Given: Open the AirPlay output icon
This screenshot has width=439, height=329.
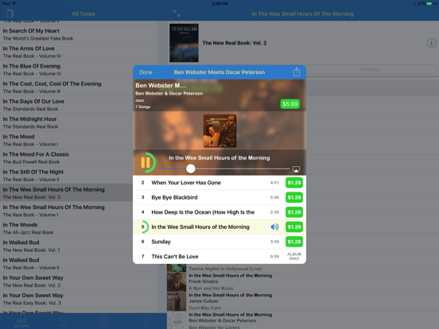Looking at the screenshot, I should point(296,169).
